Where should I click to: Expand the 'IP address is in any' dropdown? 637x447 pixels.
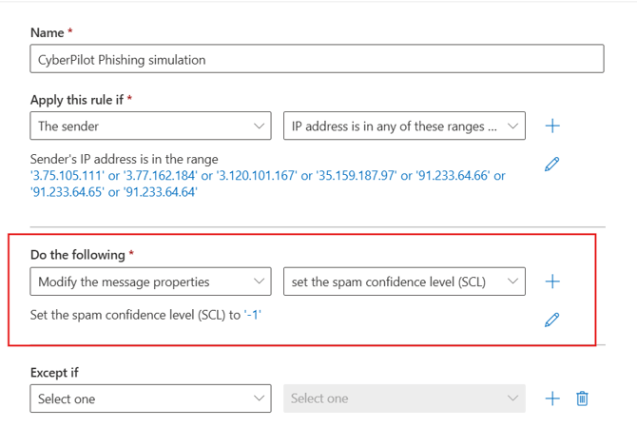click(x=404, y=126)
